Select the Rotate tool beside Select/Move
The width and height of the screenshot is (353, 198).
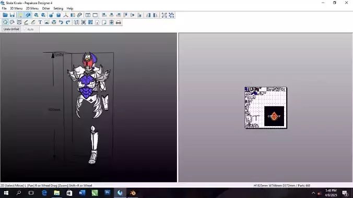click(12, 22)
